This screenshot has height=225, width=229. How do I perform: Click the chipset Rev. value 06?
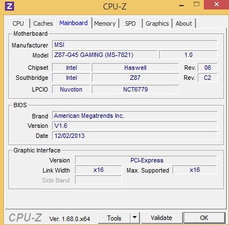click(208, 68)
